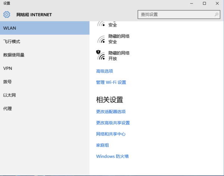Image resolution: width=224 pixels, height=176 pixels.
Task: Click the search magnifier icon
Action: [217, 14]
